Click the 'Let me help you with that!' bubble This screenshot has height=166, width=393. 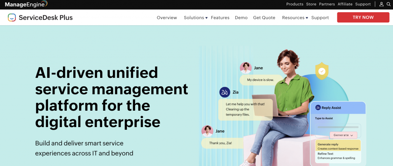click(245, 110)
